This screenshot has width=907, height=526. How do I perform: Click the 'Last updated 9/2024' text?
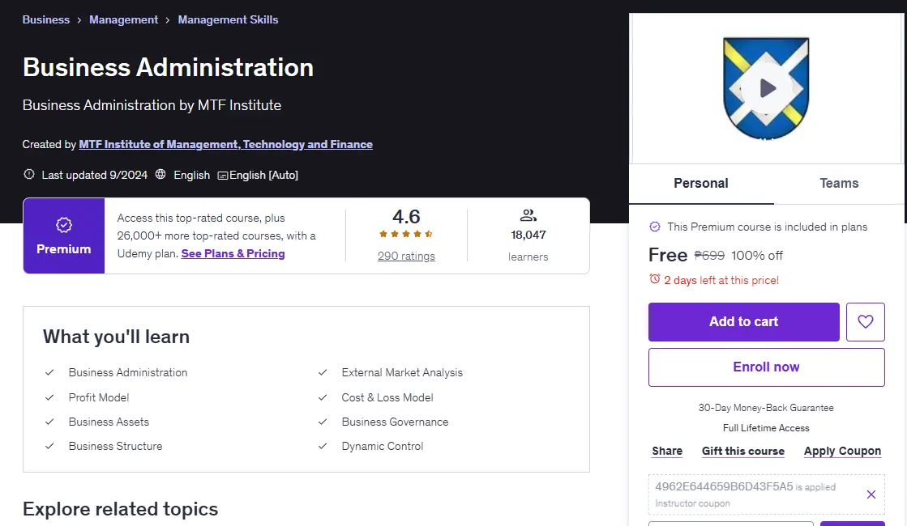[x=95, y=175]
